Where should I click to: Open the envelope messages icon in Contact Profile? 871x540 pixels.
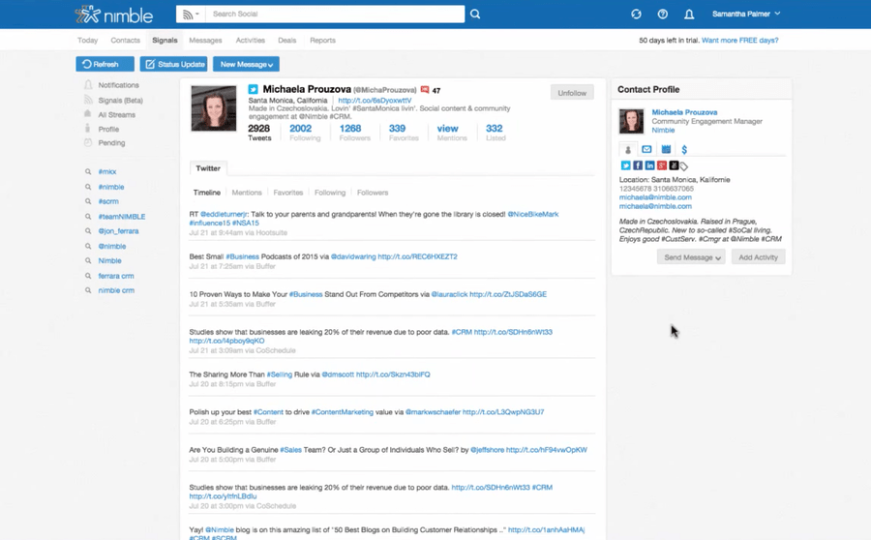646,150
